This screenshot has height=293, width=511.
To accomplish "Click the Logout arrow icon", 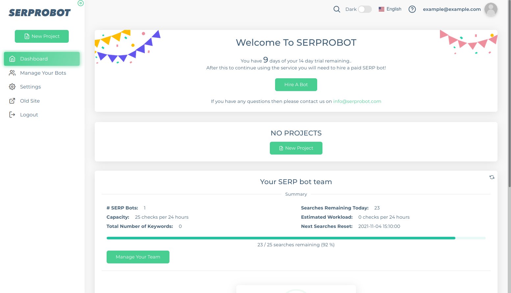I will click(x=12, y=114).
